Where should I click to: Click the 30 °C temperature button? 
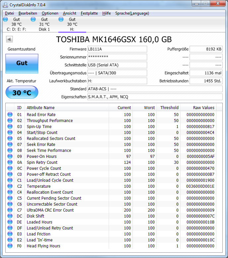(22, 92)
